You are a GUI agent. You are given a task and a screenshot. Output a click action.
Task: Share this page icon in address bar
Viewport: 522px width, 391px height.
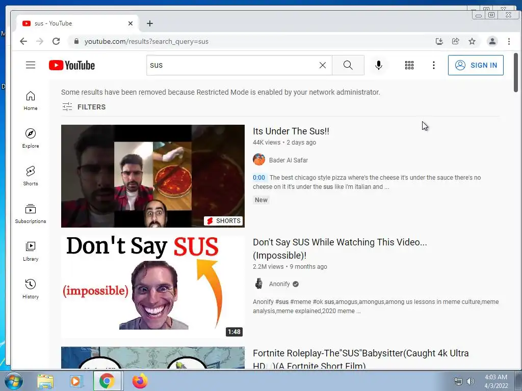click(455, 41)
